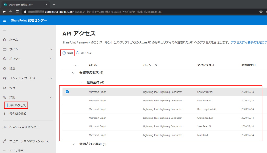Screen dimensions: 267x153
Task: Collapse navigation with the hamburger menu icon
Action: (x=4, y=30)
